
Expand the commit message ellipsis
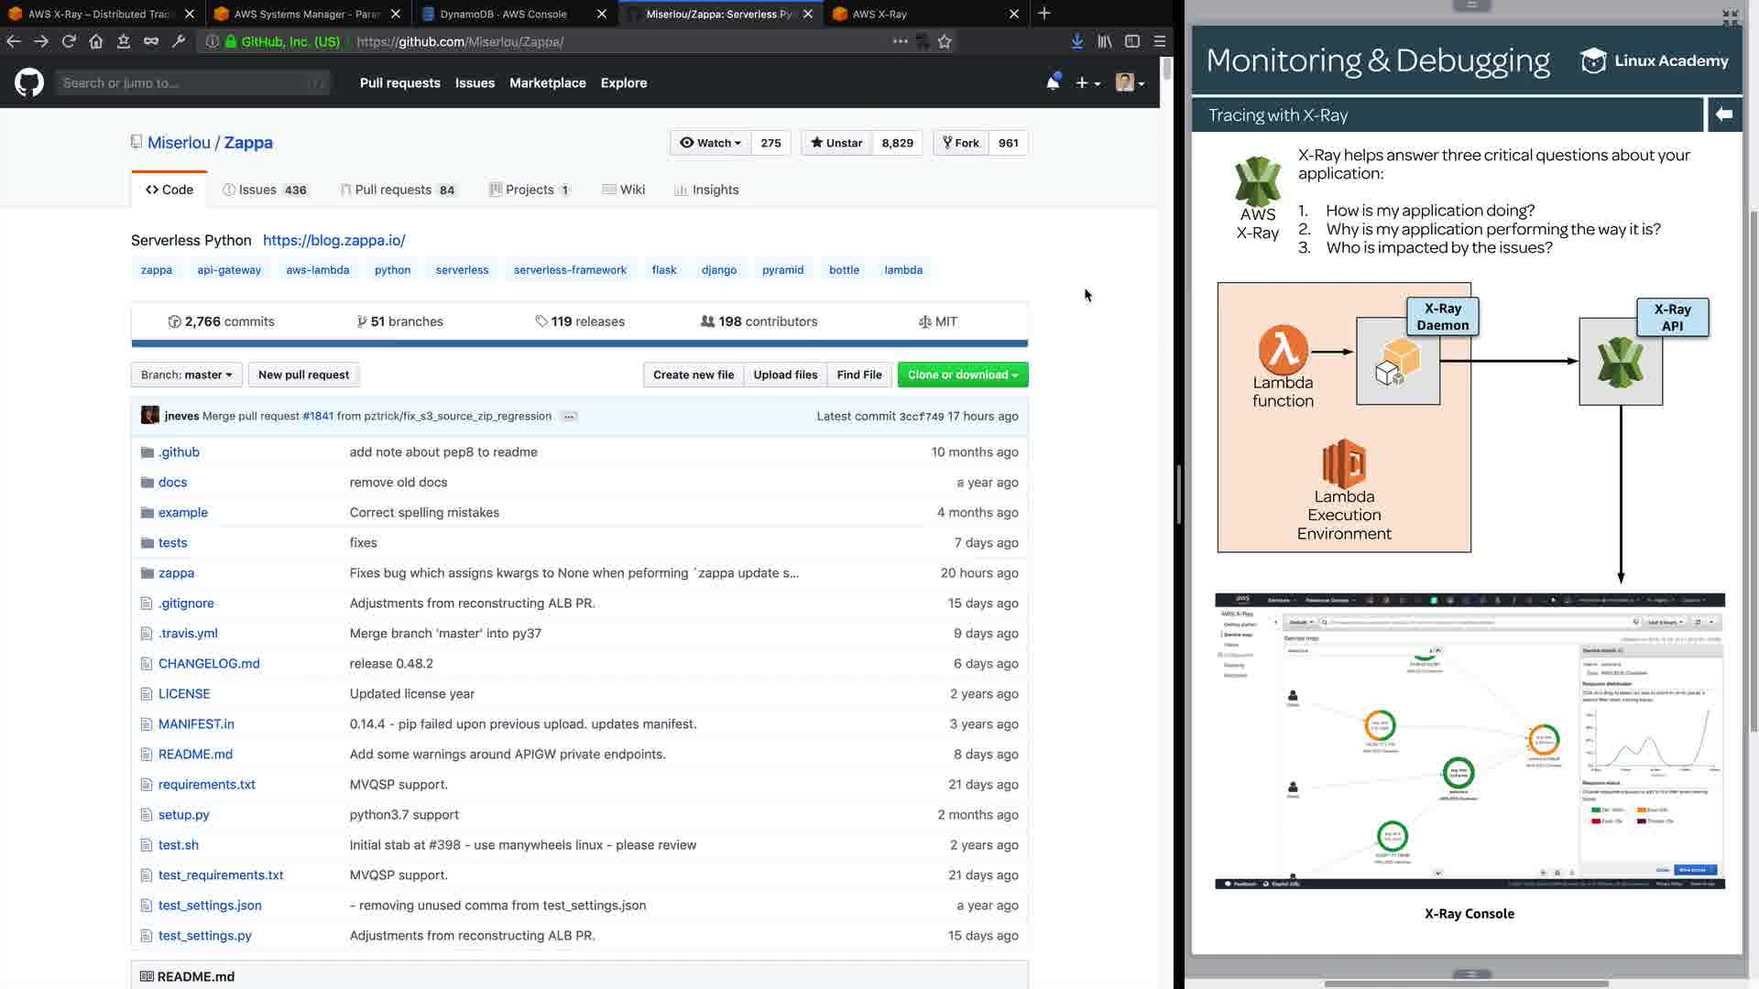tap(569, 417)
